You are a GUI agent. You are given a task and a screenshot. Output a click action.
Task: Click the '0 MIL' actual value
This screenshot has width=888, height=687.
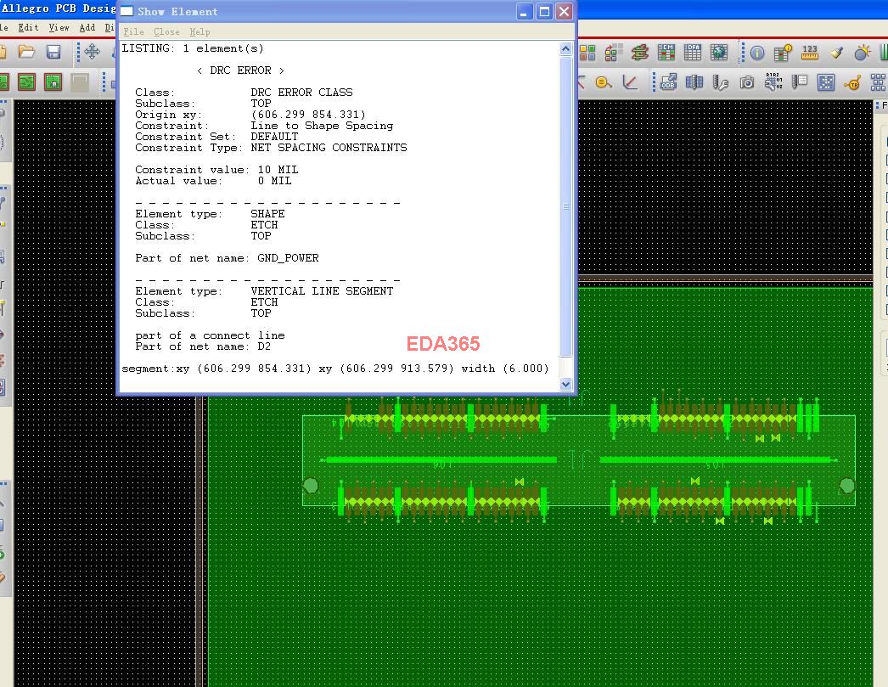pyautogui.click(x=274, y=181)
